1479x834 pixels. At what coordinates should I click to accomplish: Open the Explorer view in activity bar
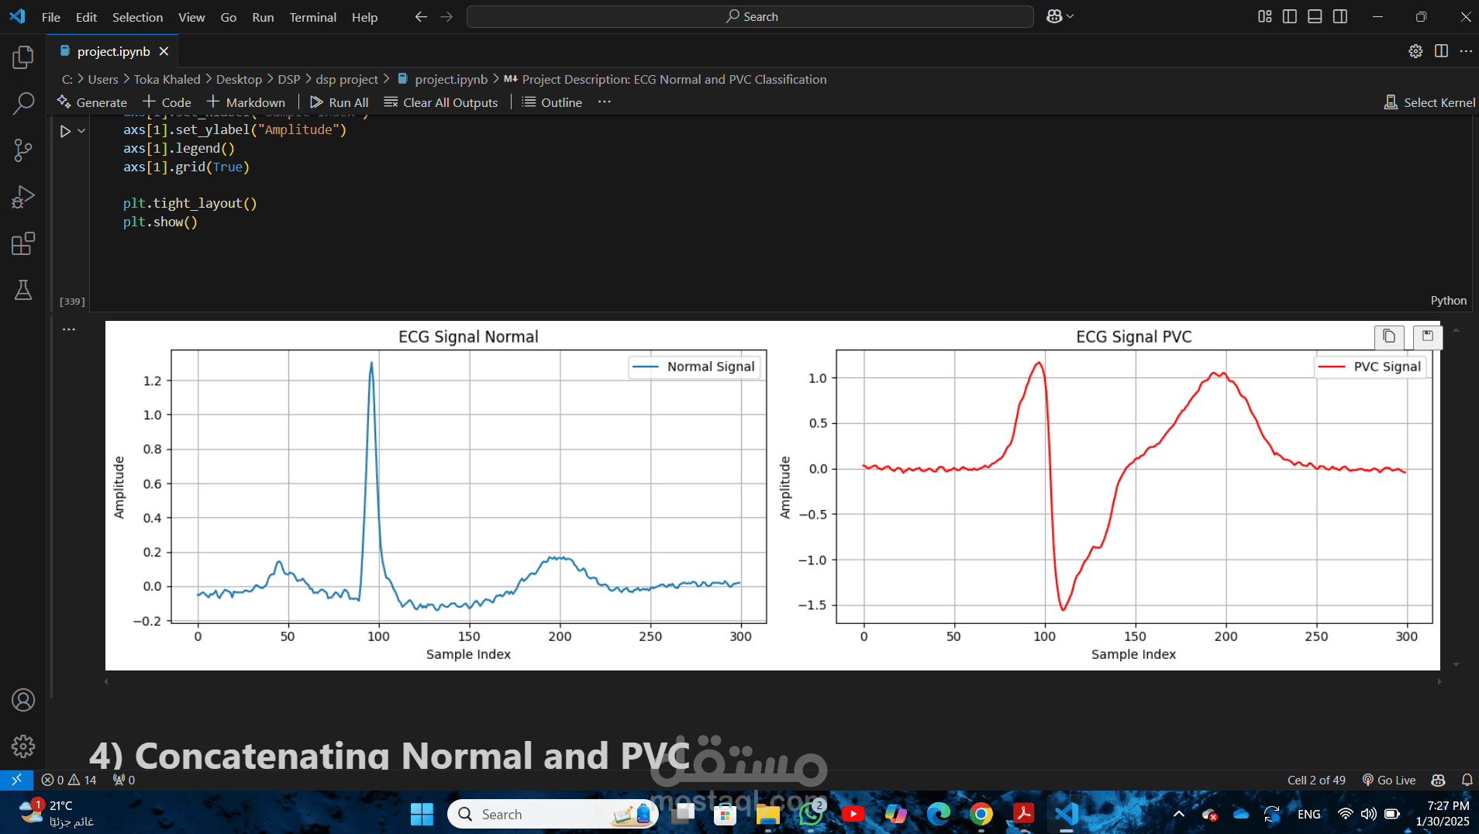pyautogui.click(x=23, y=57)
